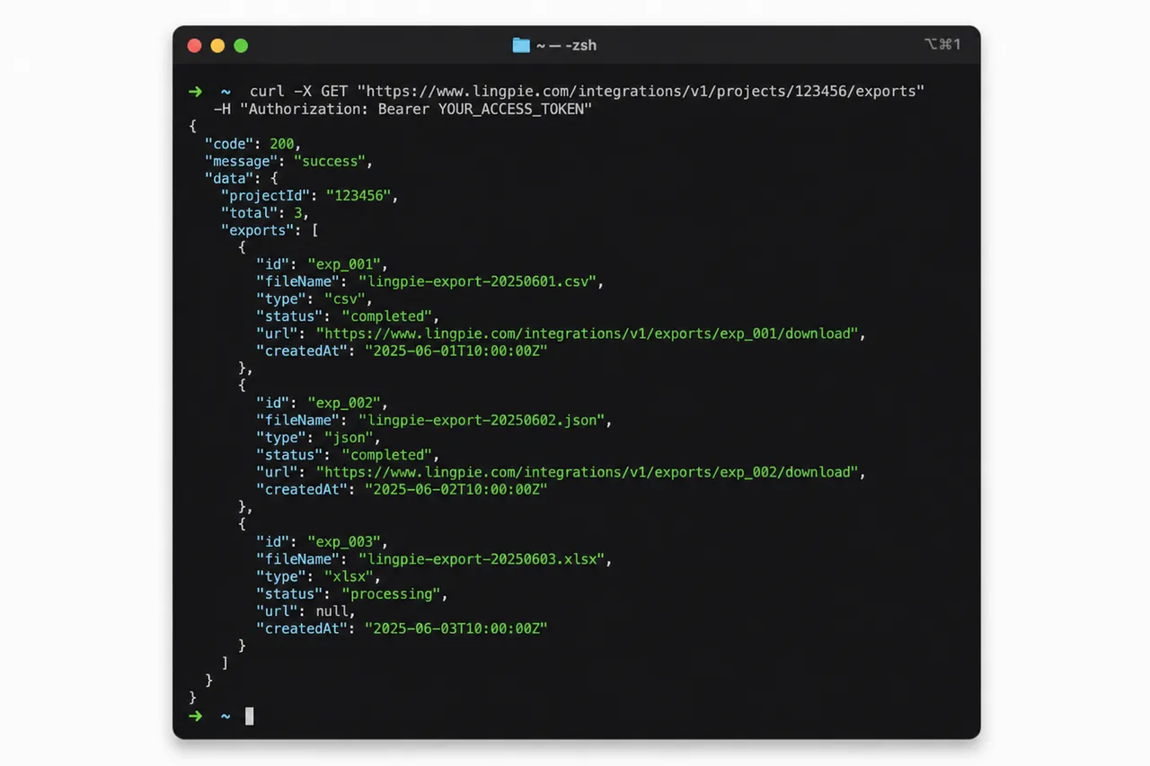Screen dimensions: 1150x766
Task: Click the green zoom window button
Action: [x=241, y=46]
